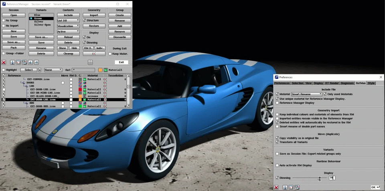Click the transfer settings icon in Preferences bottom bar
385x191 pixels.
297,187
